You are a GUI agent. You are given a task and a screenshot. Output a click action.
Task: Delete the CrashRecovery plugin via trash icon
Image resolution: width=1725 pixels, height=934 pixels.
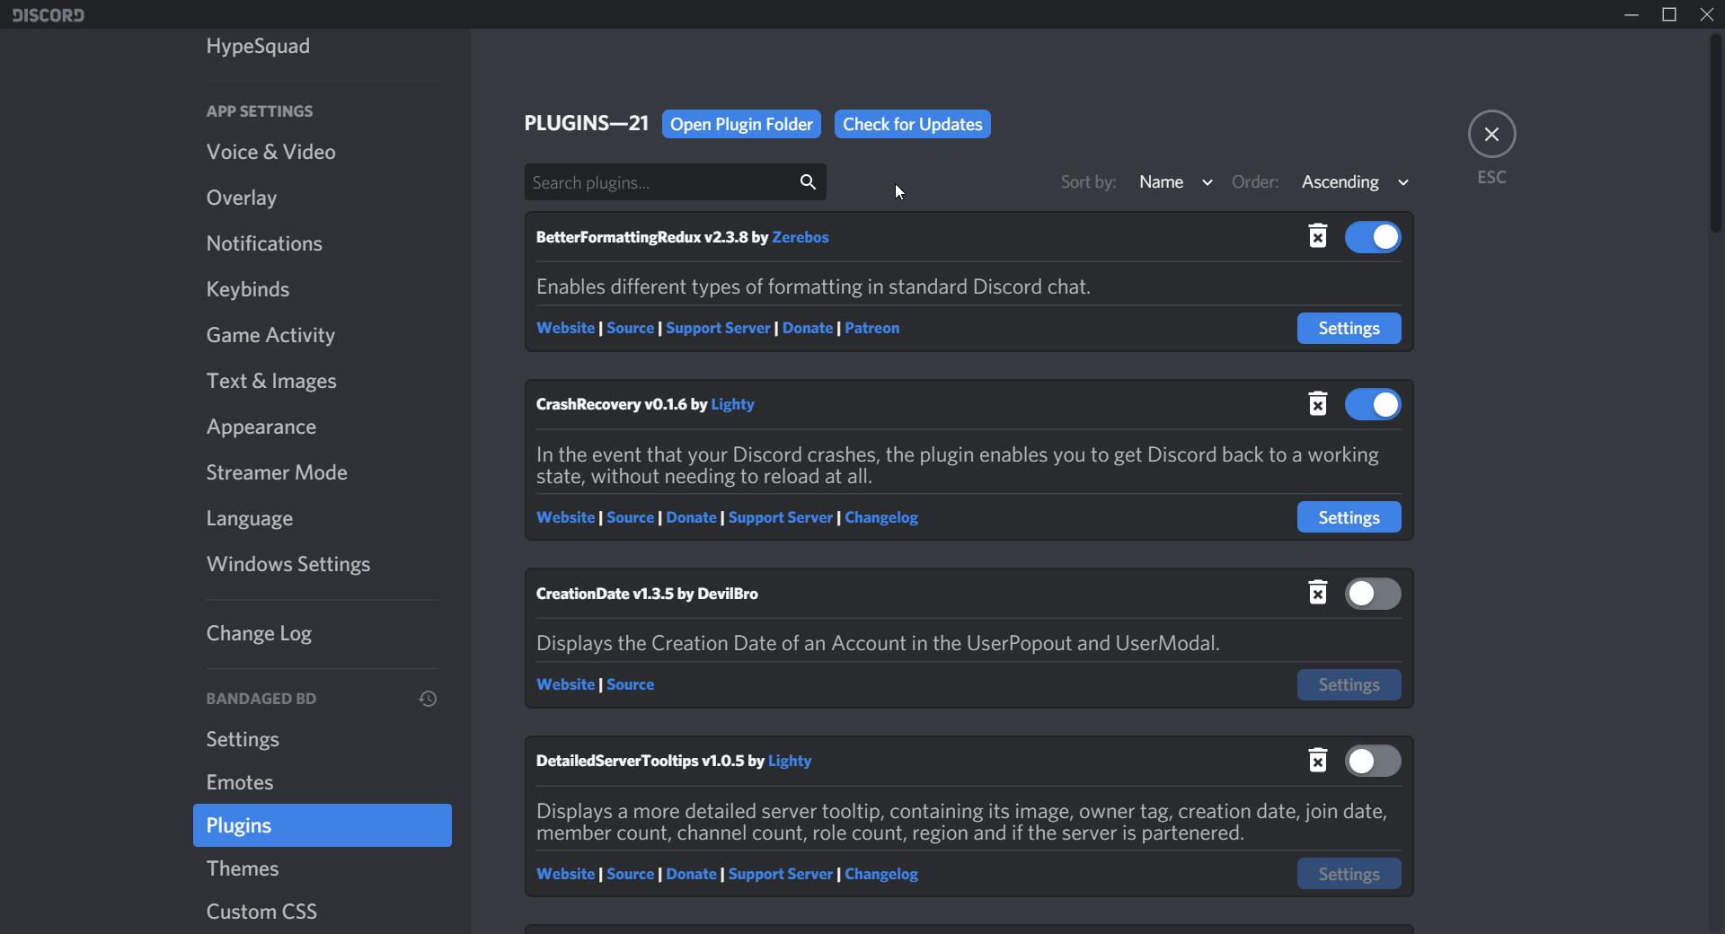pos(1317,404)
